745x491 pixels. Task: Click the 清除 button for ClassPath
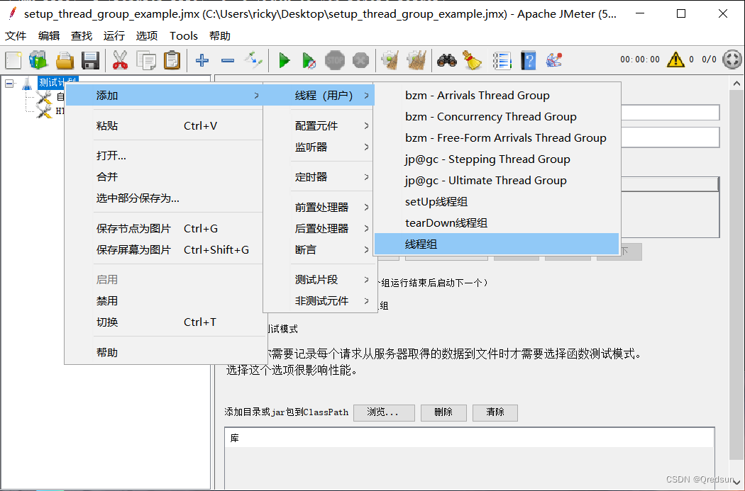pos(495,412)
